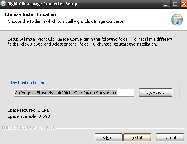Click the Browse... button
The image size is (187, 144).
156,92
